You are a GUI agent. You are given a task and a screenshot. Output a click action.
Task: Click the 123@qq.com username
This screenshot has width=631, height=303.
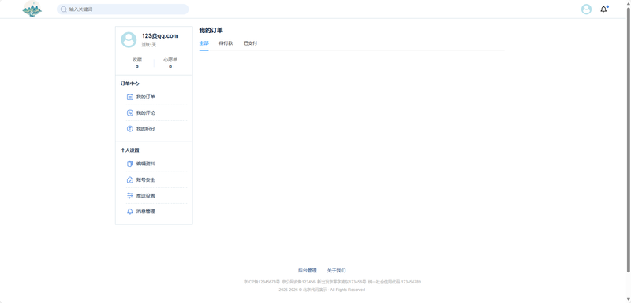coord(160,35)
